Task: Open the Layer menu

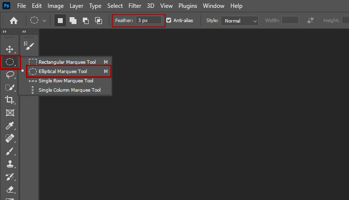Action: 76,6
